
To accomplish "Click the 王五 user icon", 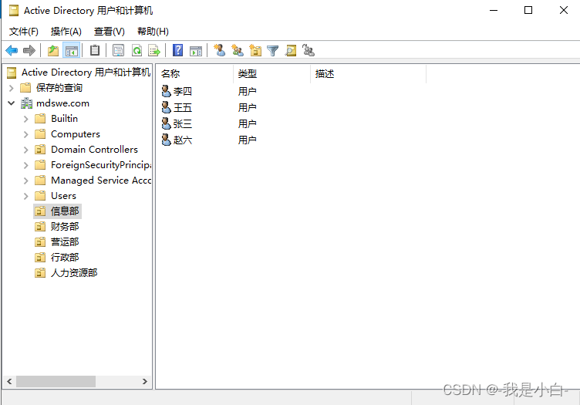I will click(167, 107).
